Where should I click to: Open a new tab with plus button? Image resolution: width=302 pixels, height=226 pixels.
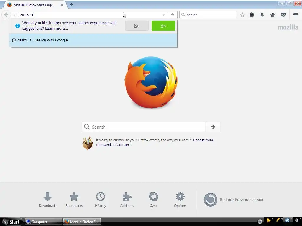pyautogui.click(x=72, y=5)
